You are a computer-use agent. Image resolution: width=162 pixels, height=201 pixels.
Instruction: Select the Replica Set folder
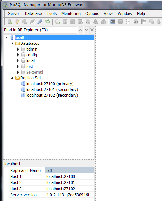(x=31, y=78)
